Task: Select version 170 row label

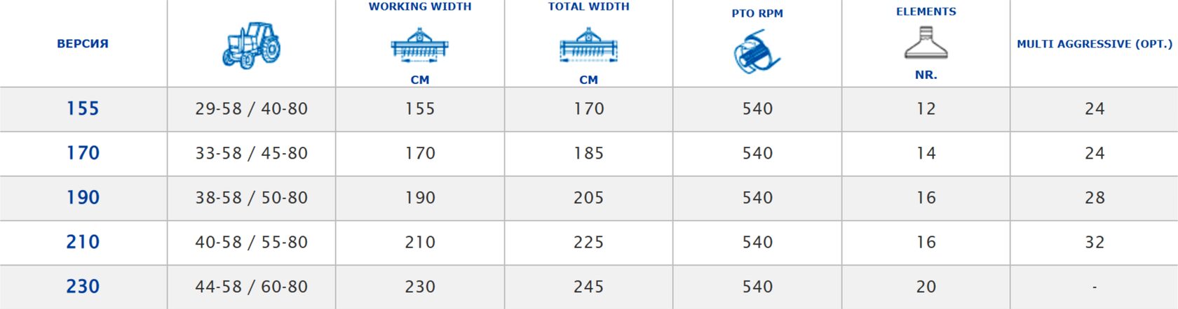Action: (83, 153)
